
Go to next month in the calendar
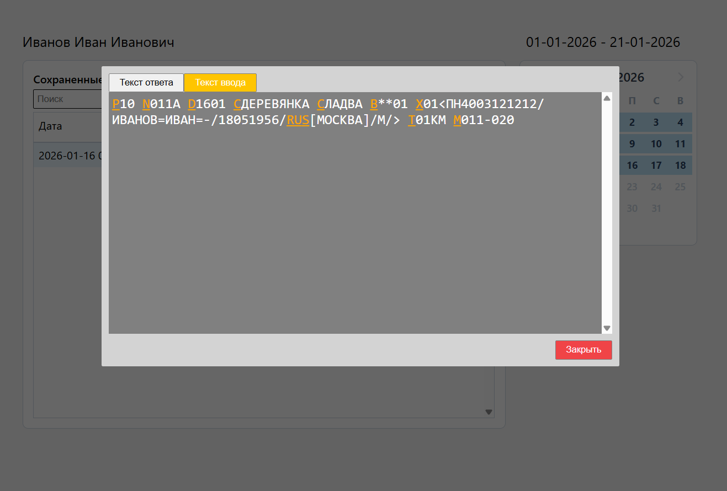681,77
